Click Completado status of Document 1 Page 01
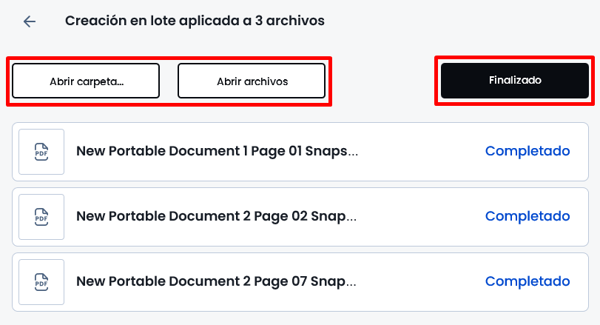 (527, 151)
